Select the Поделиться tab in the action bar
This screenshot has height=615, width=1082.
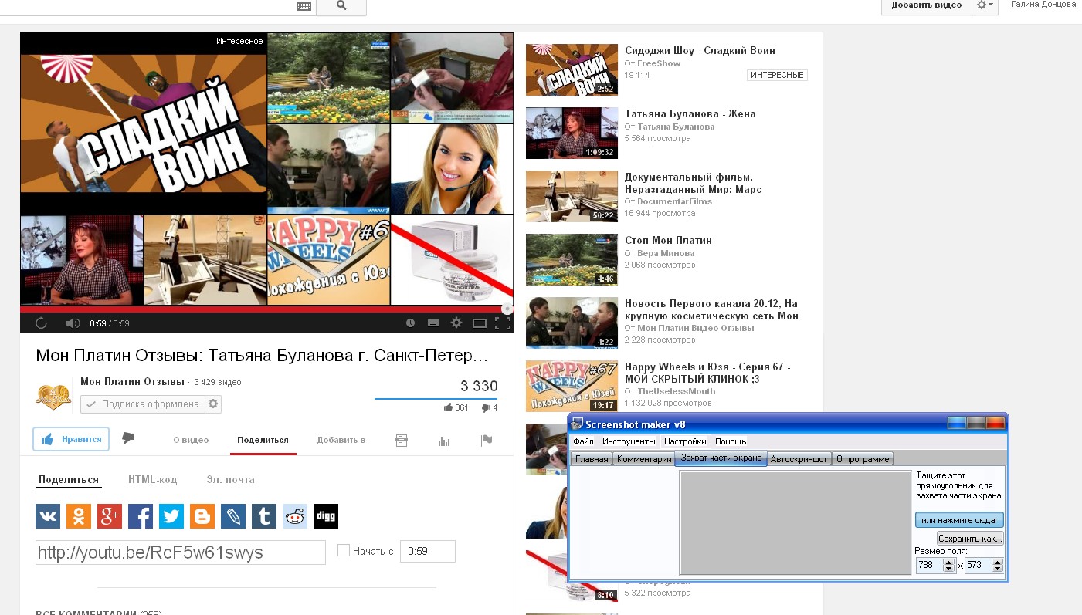click(263, 440)
